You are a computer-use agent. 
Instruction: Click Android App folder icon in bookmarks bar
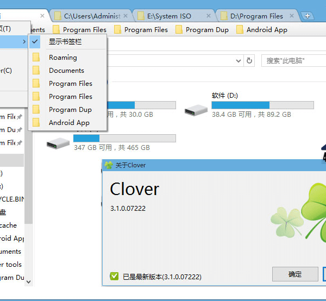tap(240, 30)
